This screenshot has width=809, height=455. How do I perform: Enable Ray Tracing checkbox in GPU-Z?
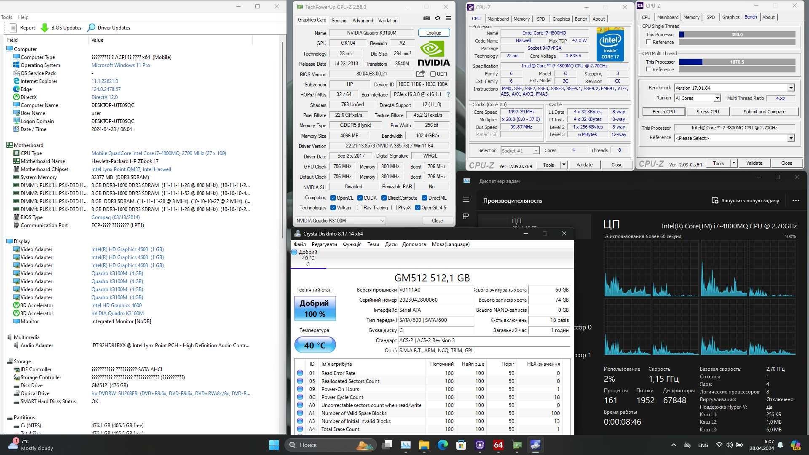click(360, 208)
